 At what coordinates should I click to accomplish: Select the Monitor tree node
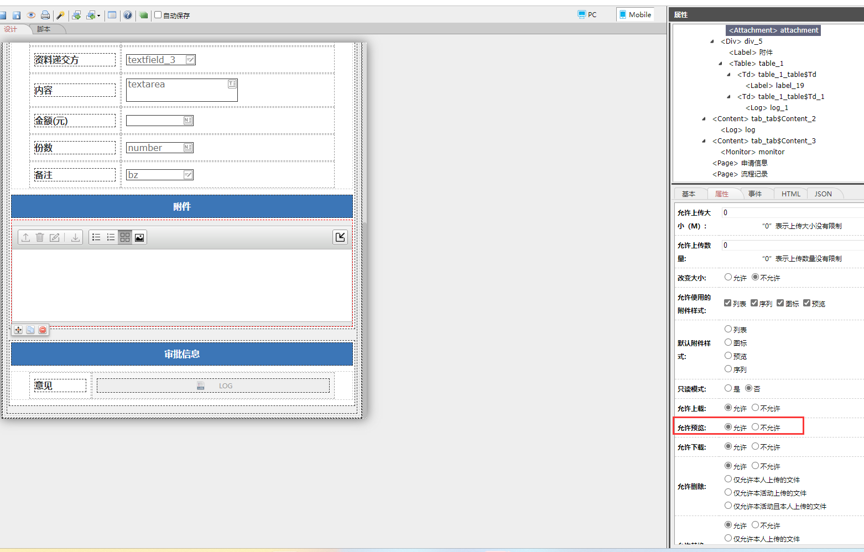(752, 152)
